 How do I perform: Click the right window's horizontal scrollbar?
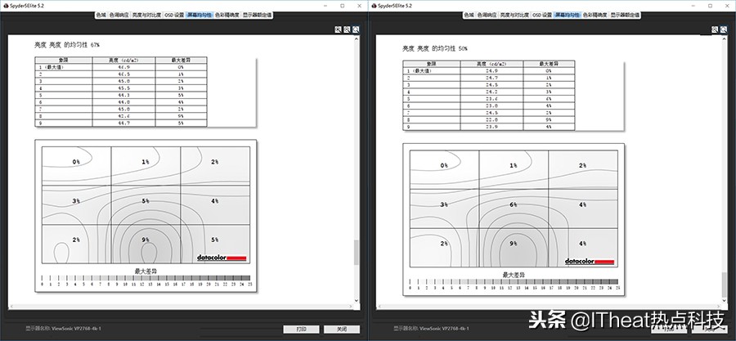(548, 308)
